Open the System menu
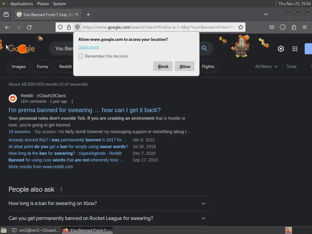312x234 pixels. coord(59,4)
